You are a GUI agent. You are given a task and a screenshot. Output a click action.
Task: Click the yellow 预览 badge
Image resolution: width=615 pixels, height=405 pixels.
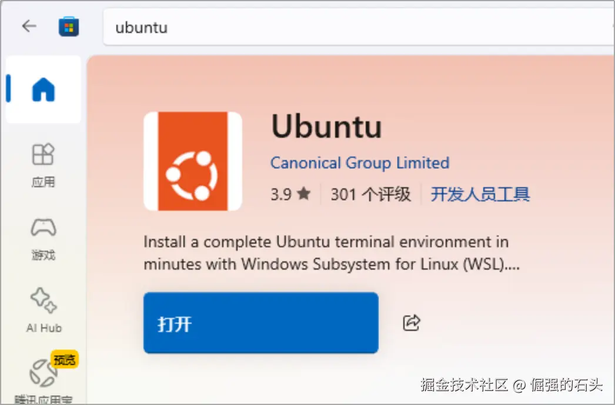(x=65, y=360)
